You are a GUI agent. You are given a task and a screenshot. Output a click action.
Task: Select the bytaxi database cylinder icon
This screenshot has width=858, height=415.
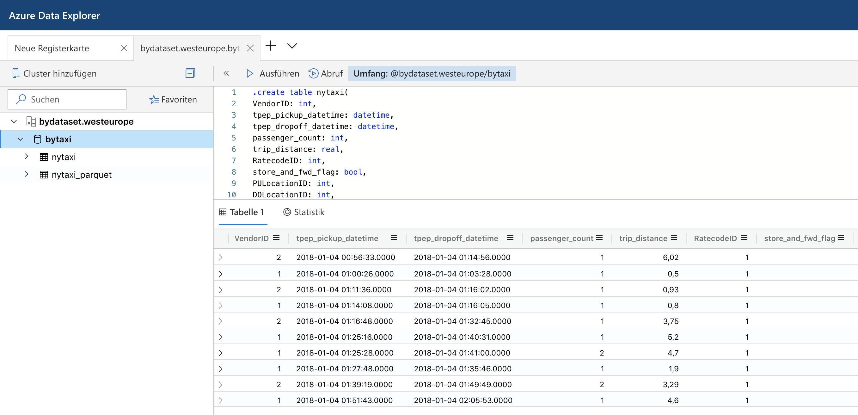38,139
